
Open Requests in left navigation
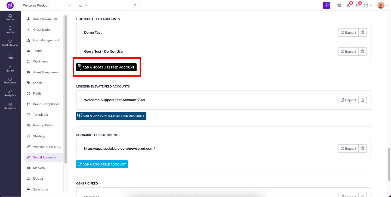(10, 106)
